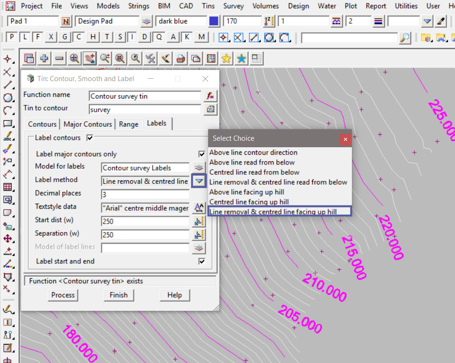Switch to the Major Contours tab
Screen dimensions: 455x363
tap(88, 124)
